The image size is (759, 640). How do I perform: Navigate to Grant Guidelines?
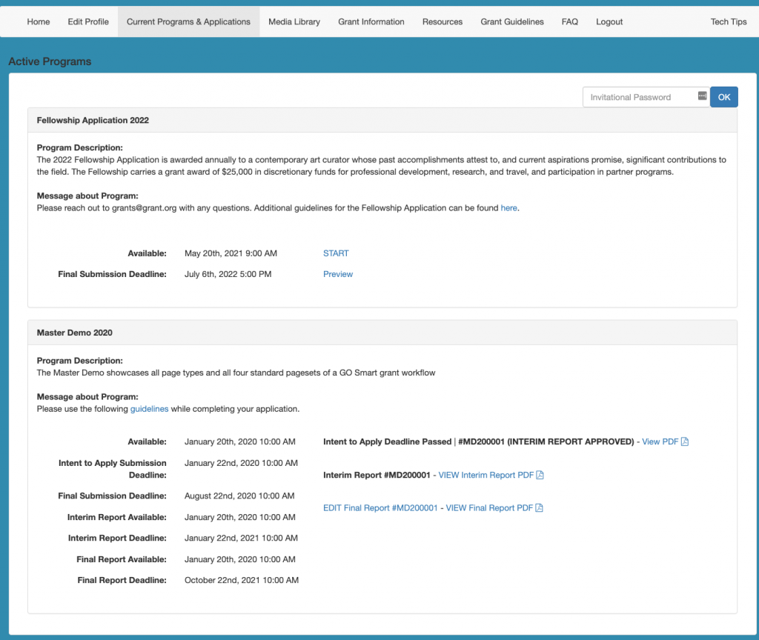point(512,21)
